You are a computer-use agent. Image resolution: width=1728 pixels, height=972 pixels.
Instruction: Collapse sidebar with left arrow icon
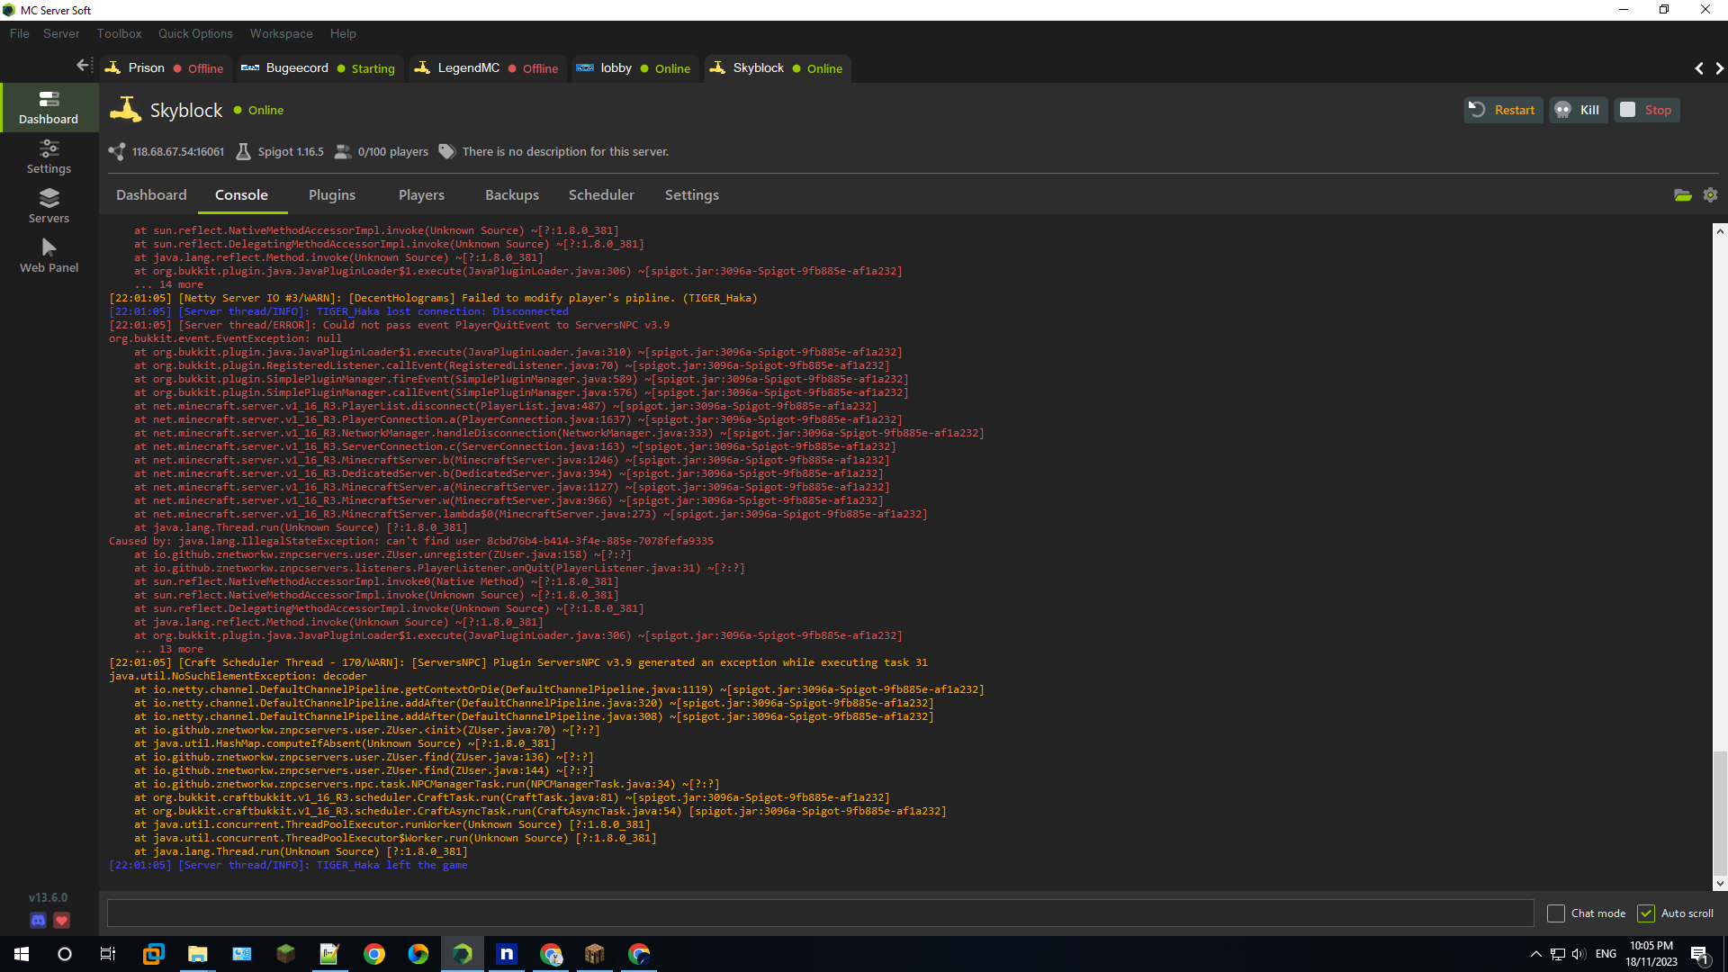tap(83, 66)
